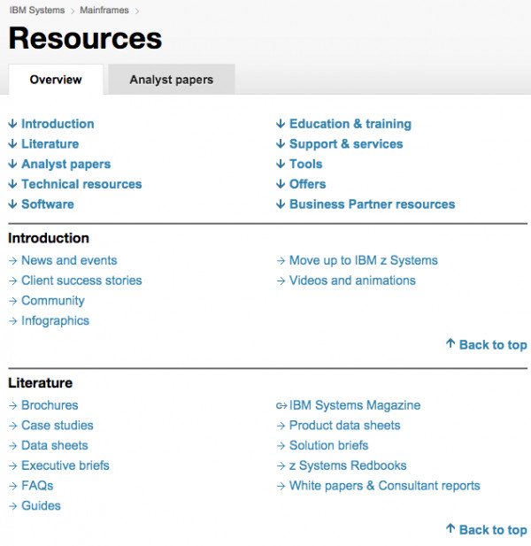The image size is (531, 546).
Task: Jump to the Offers section
Action: coord(307,184)
